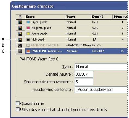
Task: Click the red PANTONE Warm Red swatch
Action: (28, 51)
